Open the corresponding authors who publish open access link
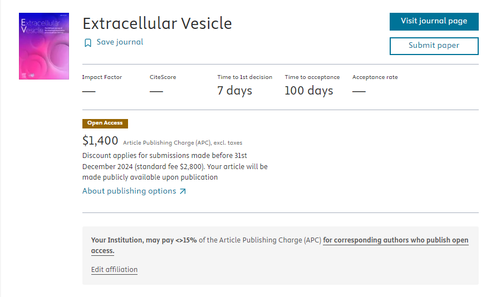496x297 pixels. (279, 245)
